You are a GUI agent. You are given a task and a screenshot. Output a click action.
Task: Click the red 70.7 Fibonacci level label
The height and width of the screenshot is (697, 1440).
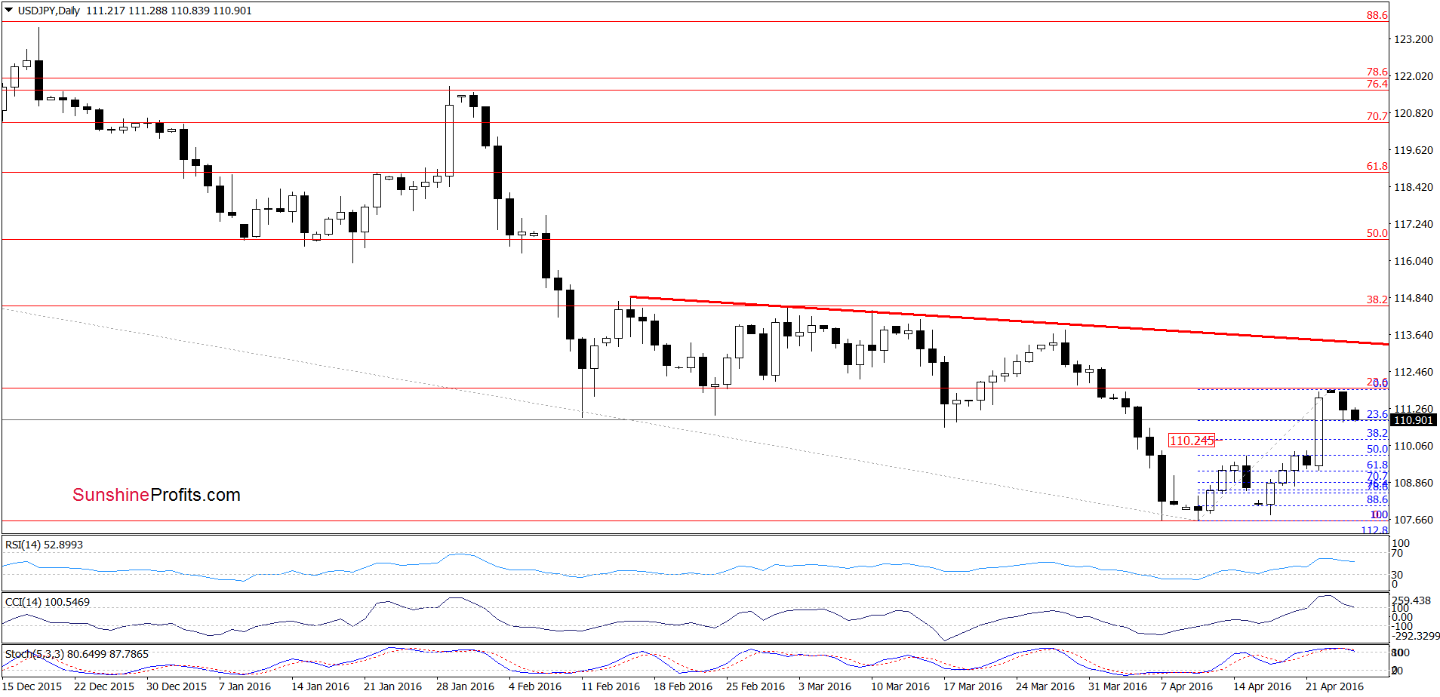(x=1377, y=116)
